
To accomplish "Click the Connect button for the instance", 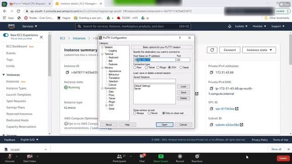I will (x=229, y=50).
